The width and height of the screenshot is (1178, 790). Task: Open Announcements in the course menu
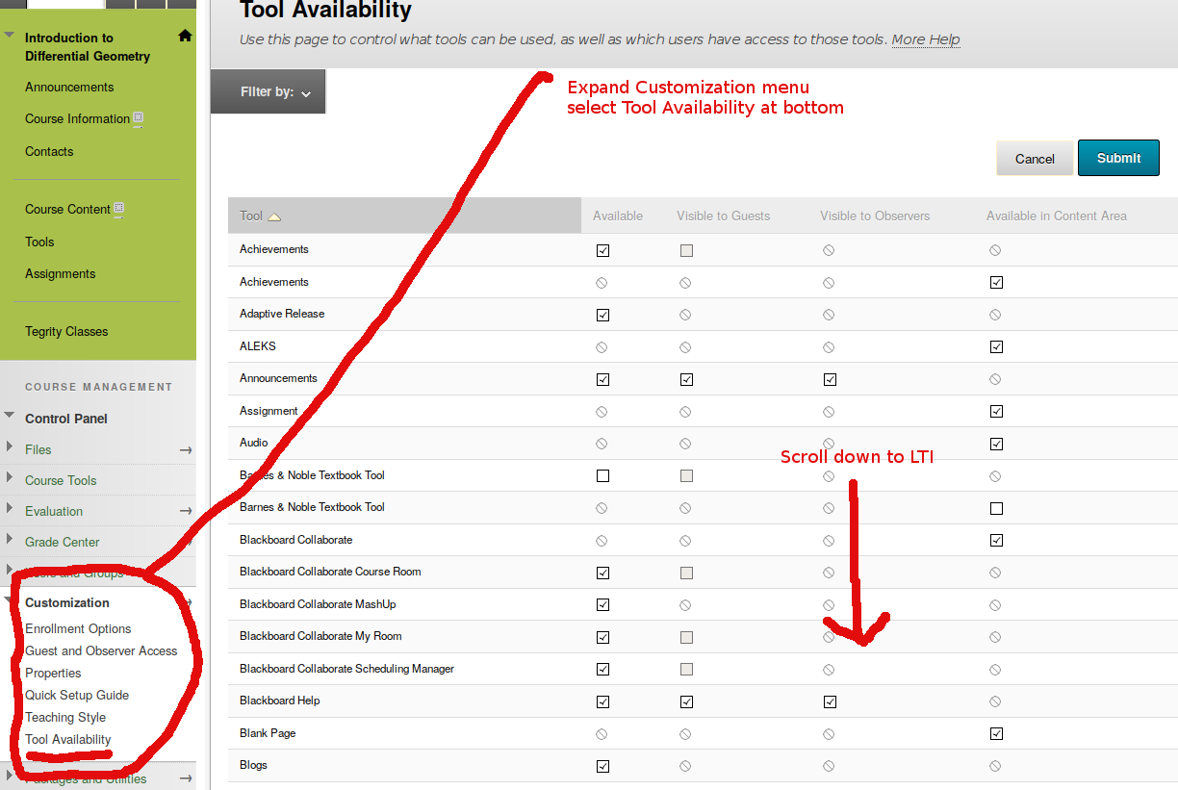coord(69,88)
